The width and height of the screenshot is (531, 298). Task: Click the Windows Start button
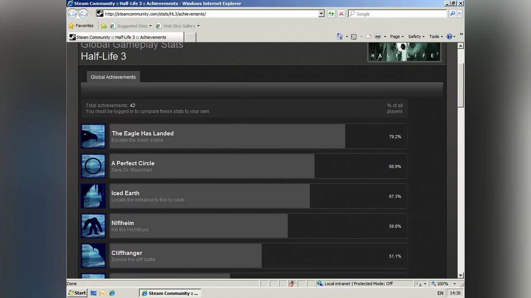[77, 293]
